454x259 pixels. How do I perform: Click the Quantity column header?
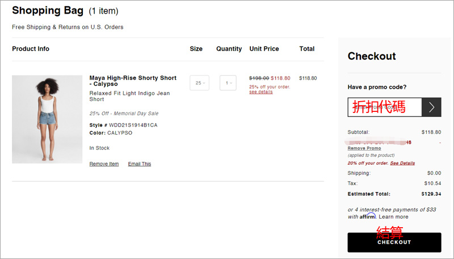pyautogui.click(x=229, y=49)
